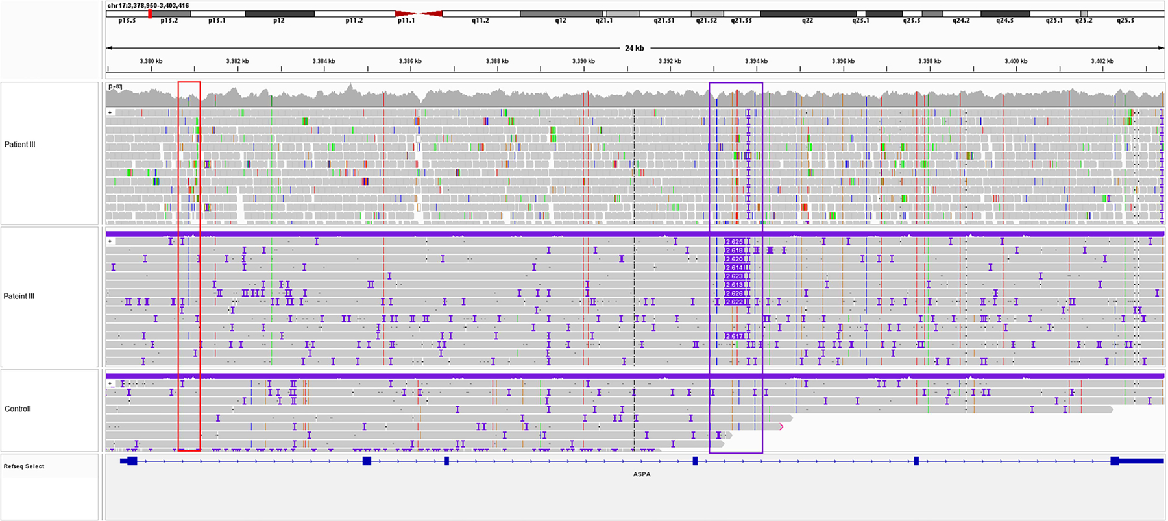Image resolution: width=1168 pixels, height=521 pixels.
Task: Click the 2.625 insertion label
Action: point(734,242)
